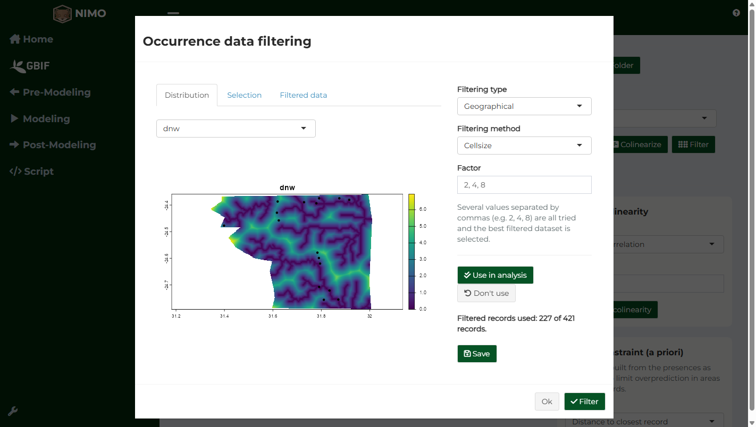Open the Modeling section in sidebar
The image size is (756, 427).
coord(40,119)
